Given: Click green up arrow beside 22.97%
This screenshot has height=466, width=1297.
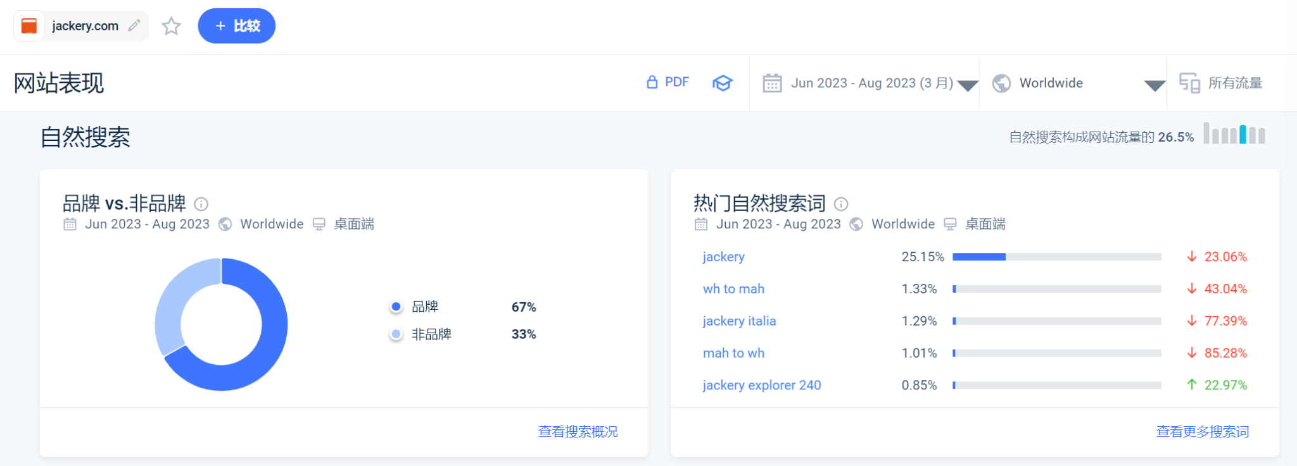Looking at the screenshot, I should tap(1192, 385).
